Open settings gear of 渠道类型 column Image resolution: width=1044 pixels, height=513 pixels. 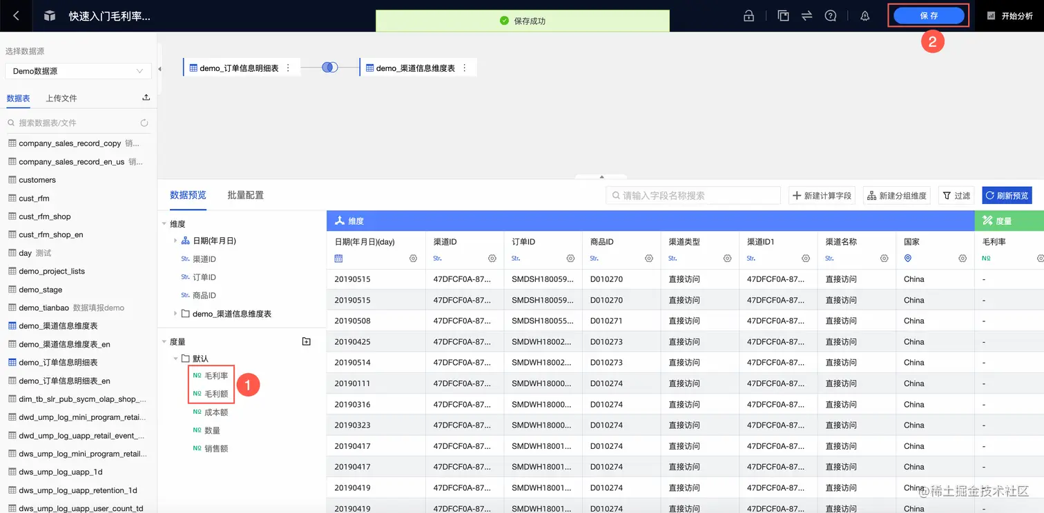pyautogui.click(x=727, y=258)
